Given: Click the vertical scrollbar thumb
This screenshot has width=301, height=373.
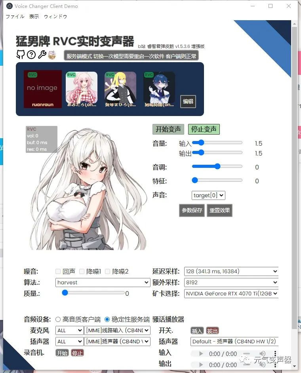Looking at the screenshot, I should [294, 178].
